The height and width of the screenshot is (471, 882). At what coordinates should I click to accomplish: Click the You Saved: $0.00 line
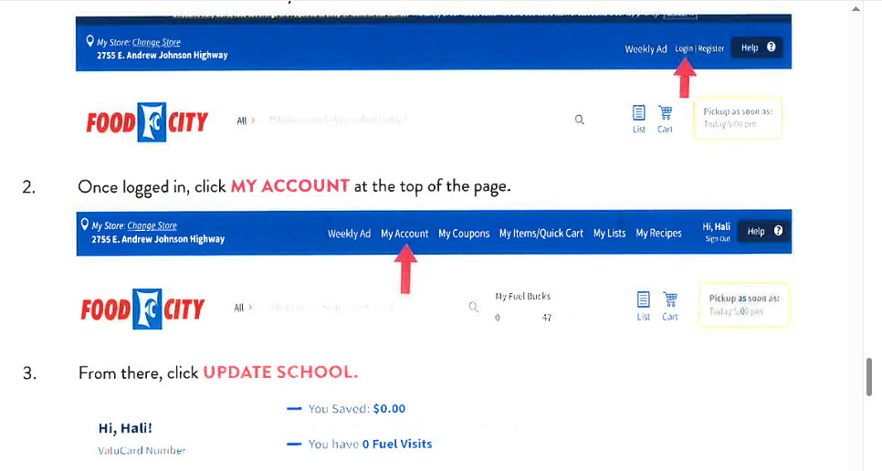point(357,409)
